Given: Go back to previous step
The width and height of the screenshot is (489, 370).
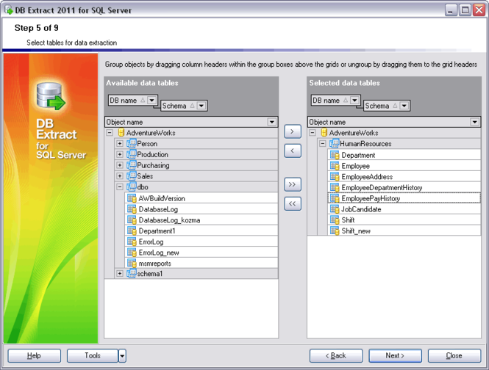Looking at the screenshot, I should tap(336, 355).
